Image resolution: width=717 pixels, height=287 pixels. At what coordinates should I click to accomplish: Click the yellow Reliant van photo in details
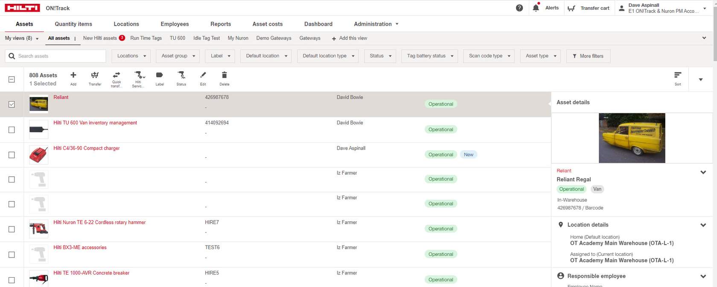632,138
